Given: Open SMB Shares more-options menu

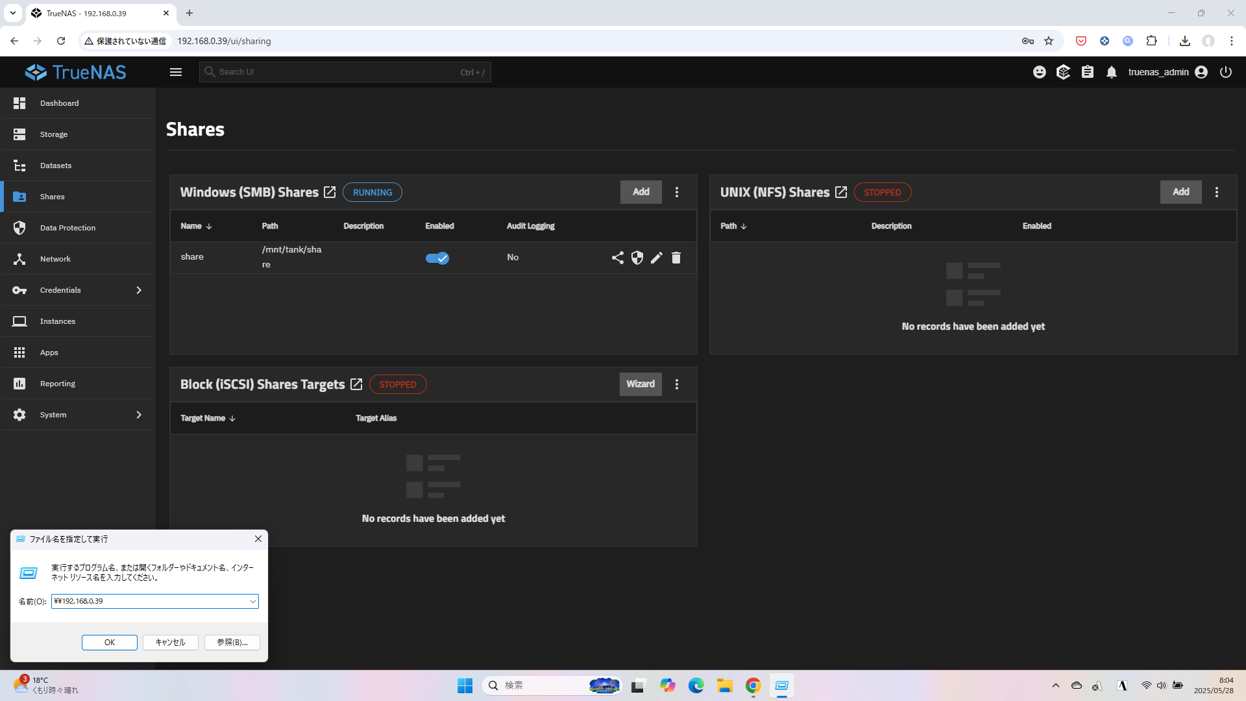Looking at the screenshot, I should pyautogui.click(x=677, y=192).
